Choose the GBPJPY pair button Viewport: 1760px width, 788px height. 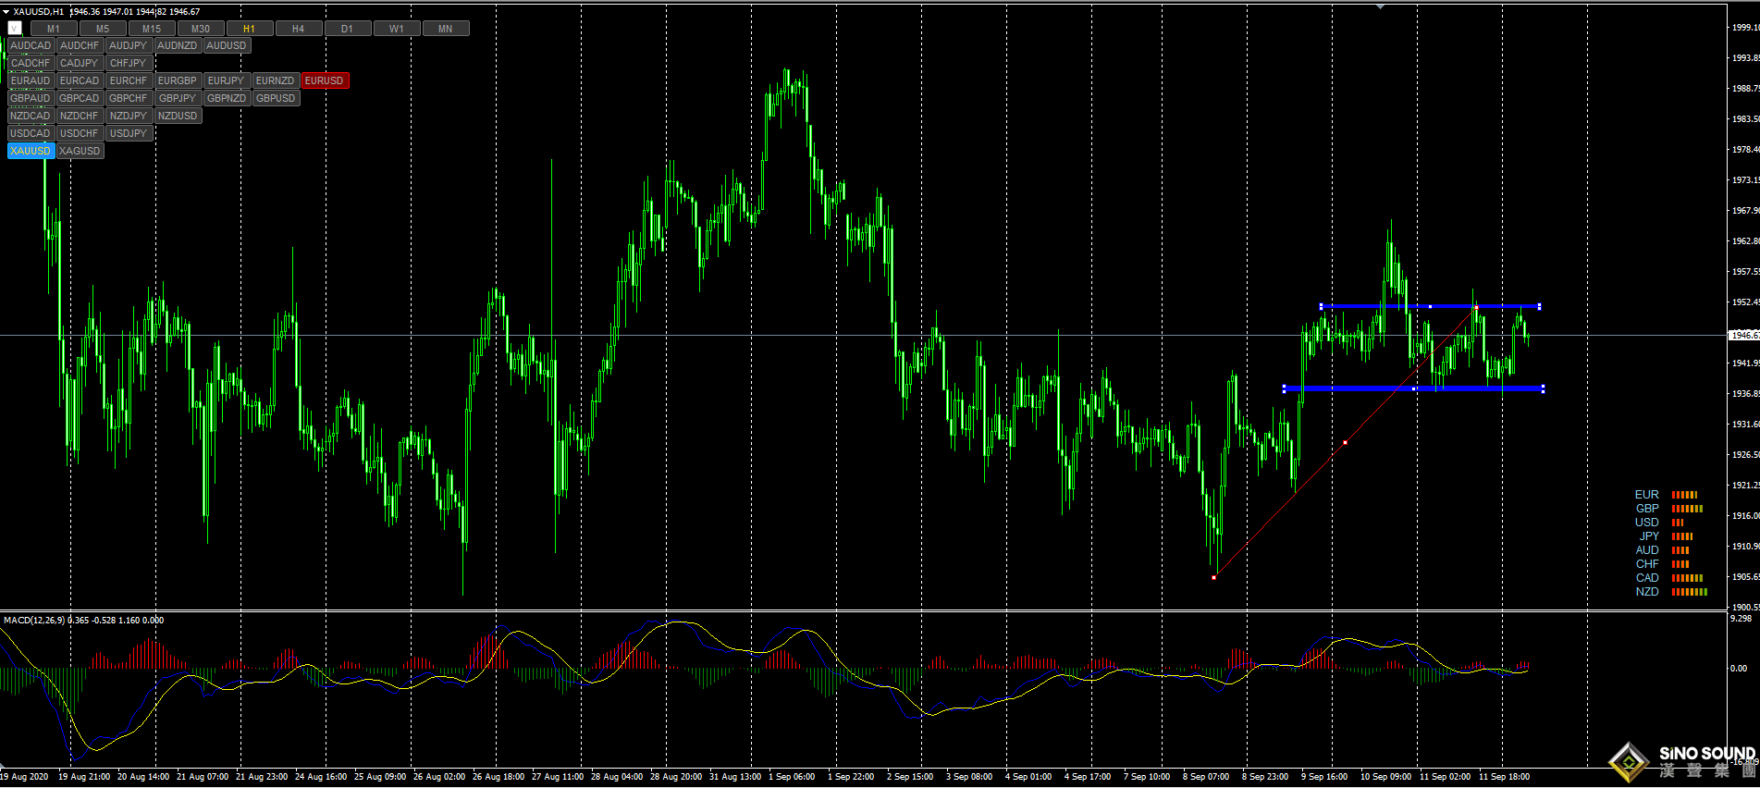click(x=177, y=98)
